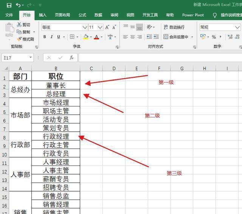
Task: Open the 字体 dialog launcher
Action: point(117,47)
